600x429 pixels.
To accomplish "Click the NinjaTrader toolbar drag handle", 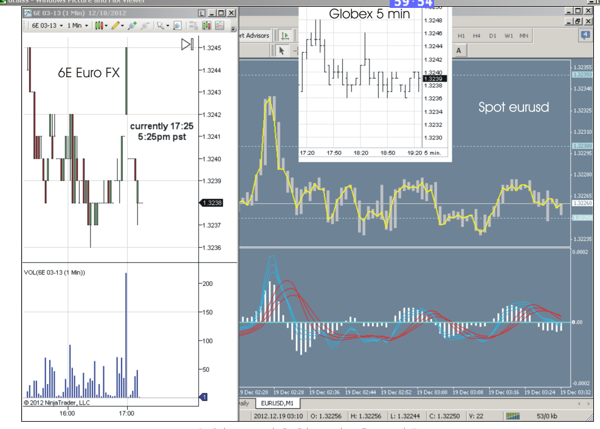I will click(26, 26).
